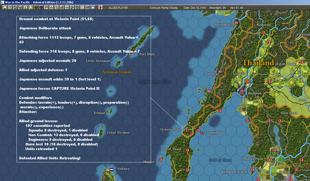This screenshot has width=310, height=181.
Task: Click the Kompong Trach label
Action: (234, 172)
